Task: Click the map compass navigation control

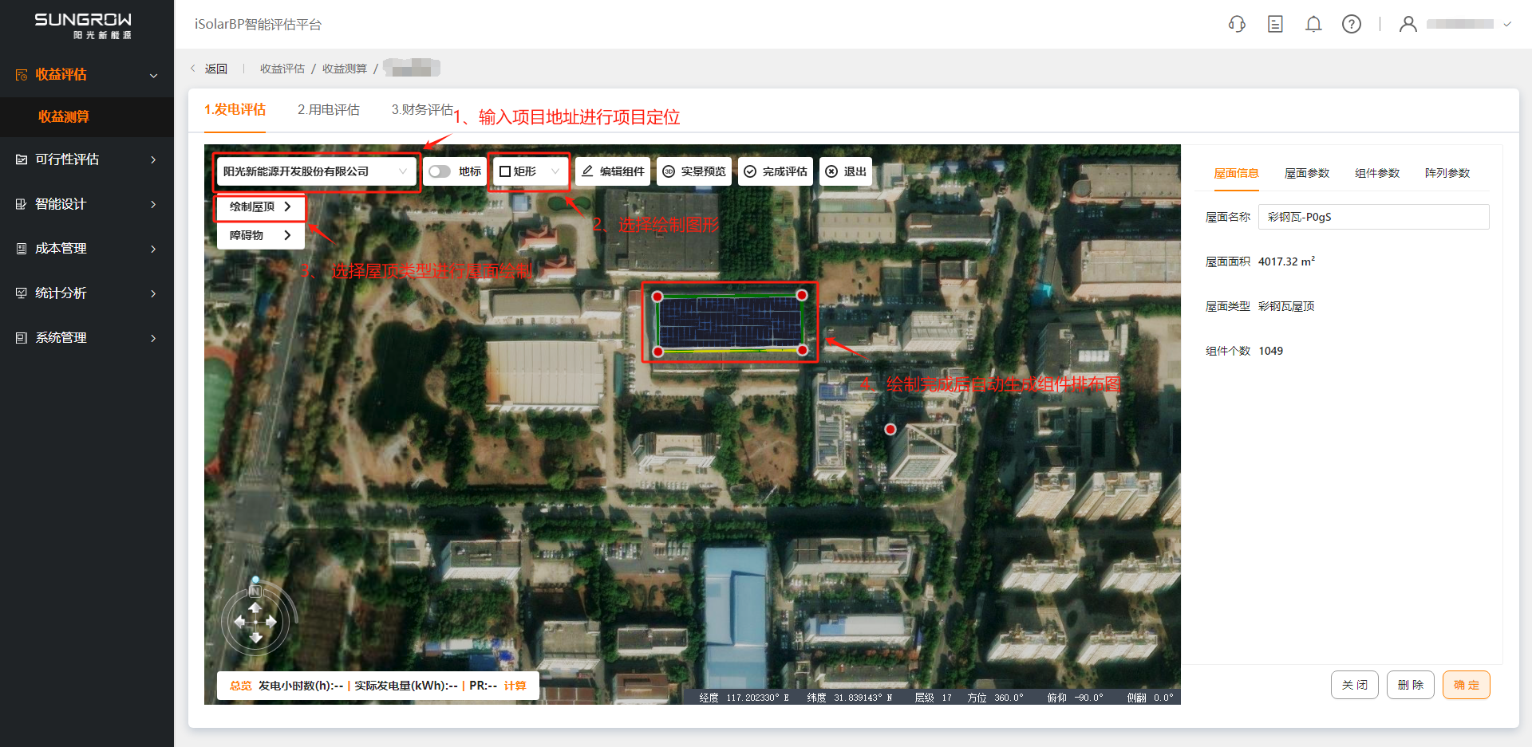Action: pos(255,622)
